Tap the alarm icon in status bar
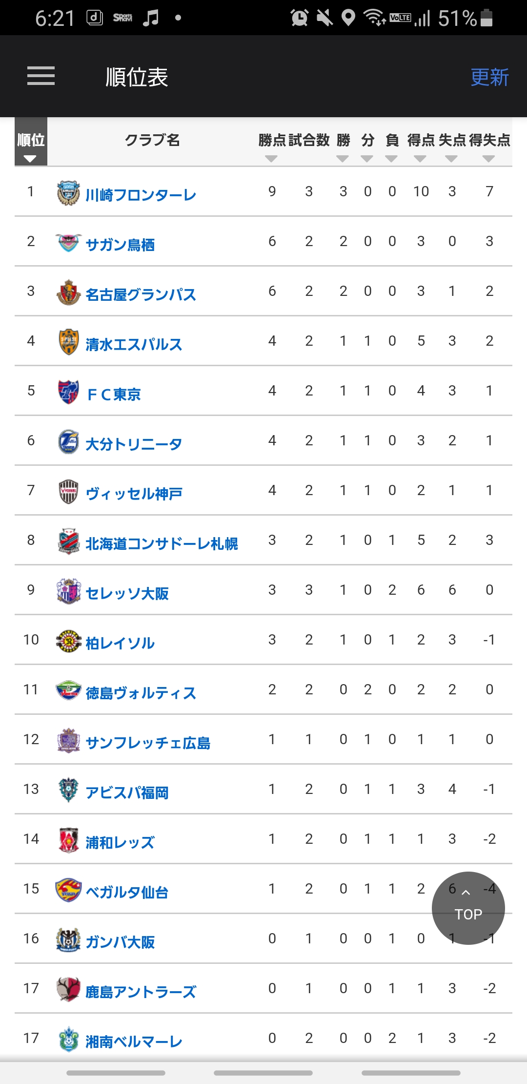527x1084 pixels. pyautogui.click(x=299, y=18)
